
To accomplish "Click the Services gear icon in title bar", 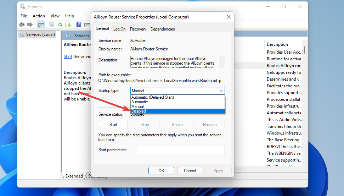I will (x=23, y=7).
